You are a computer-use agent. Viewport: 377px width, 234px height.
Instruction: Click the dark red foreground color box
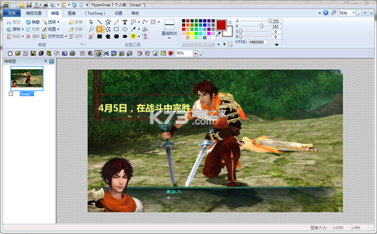click(221, 25)
